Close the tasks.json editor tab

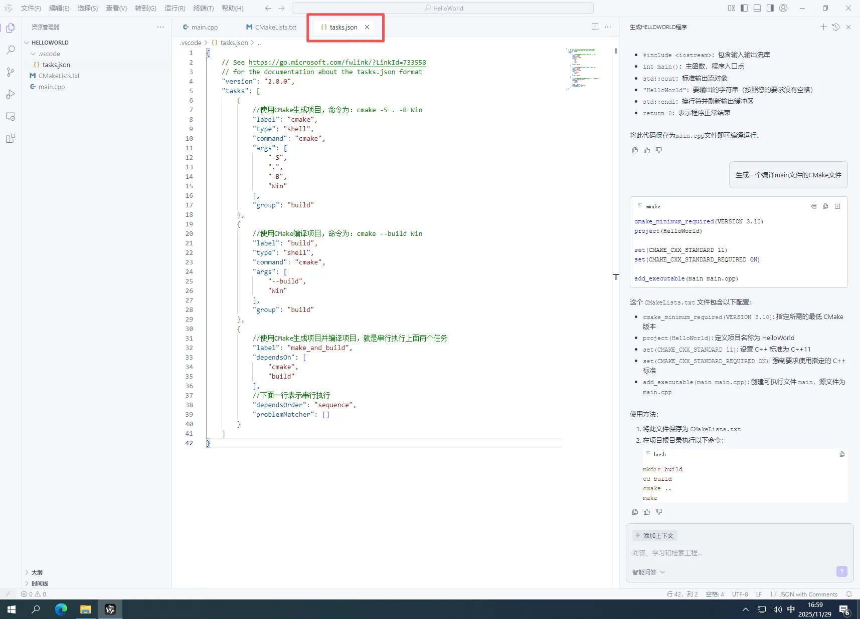[x=367, y=27]
